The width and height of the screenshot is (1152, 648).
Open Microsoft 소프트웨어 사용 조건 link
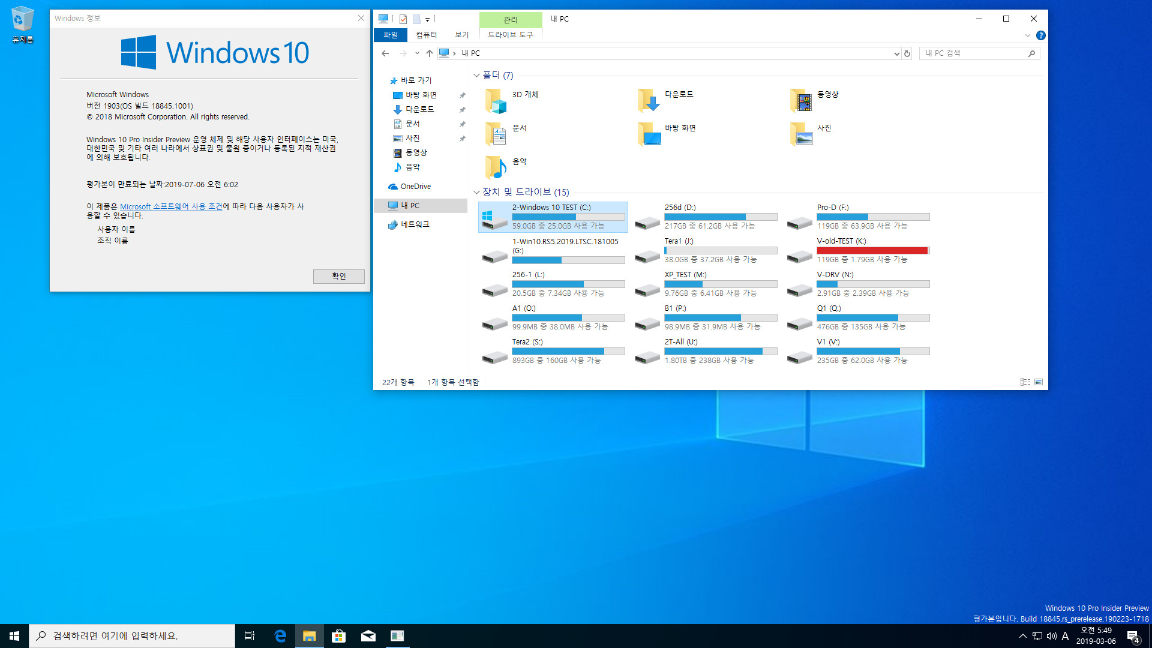[171, 206]
